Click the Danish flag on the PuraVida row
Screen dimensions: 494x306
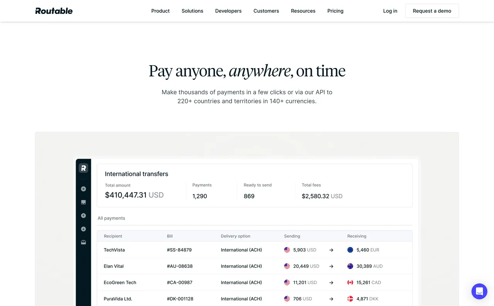point(350,298)
